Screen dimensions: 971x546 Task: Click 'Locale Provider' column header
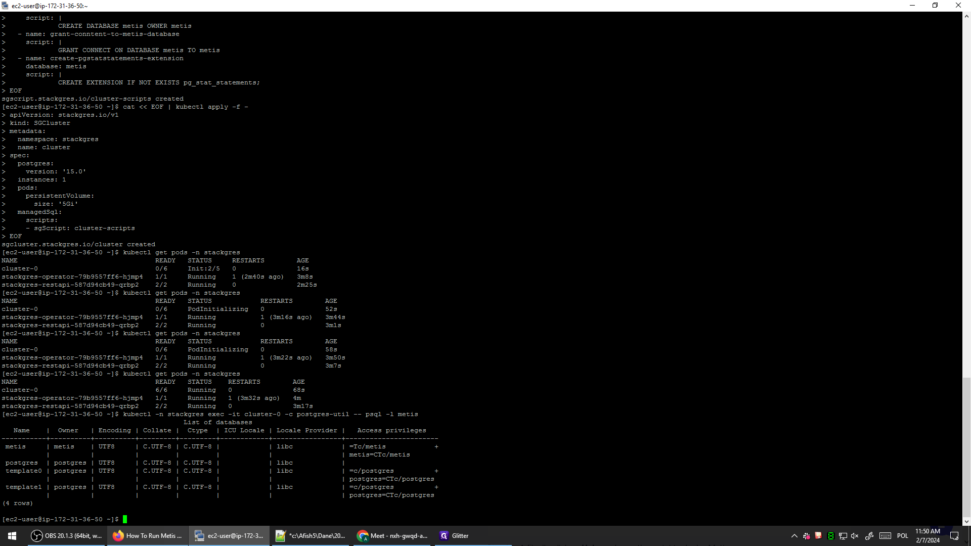[x=306, y=430]
